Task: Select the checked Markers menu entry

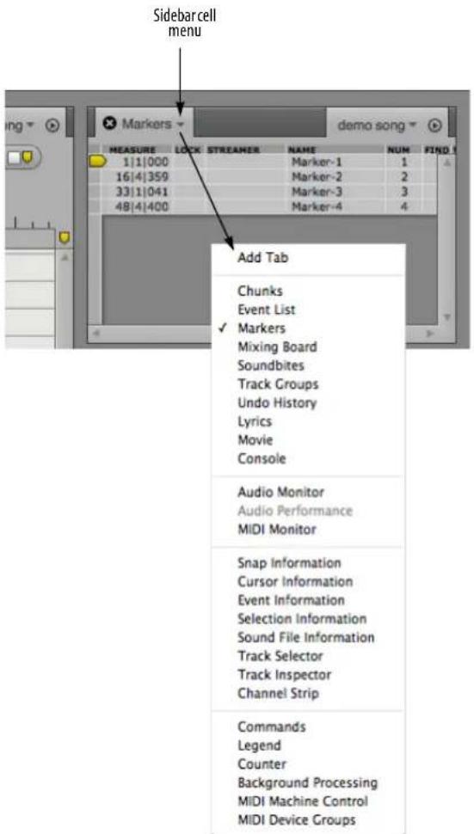Action: [262, 328]
